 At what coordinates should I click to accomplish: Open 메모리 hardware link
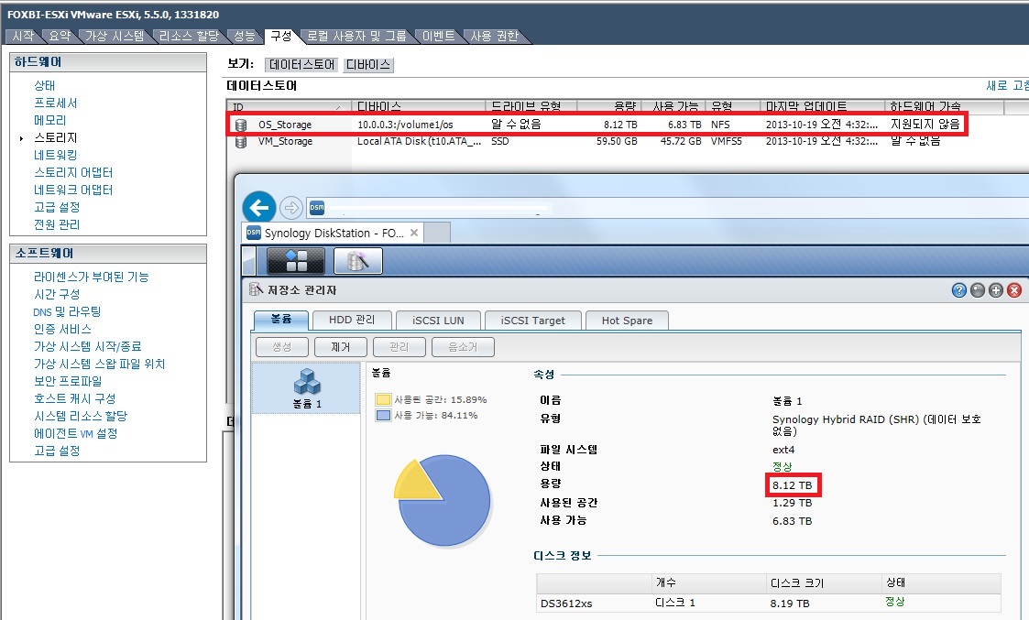(x=49, y=120)
